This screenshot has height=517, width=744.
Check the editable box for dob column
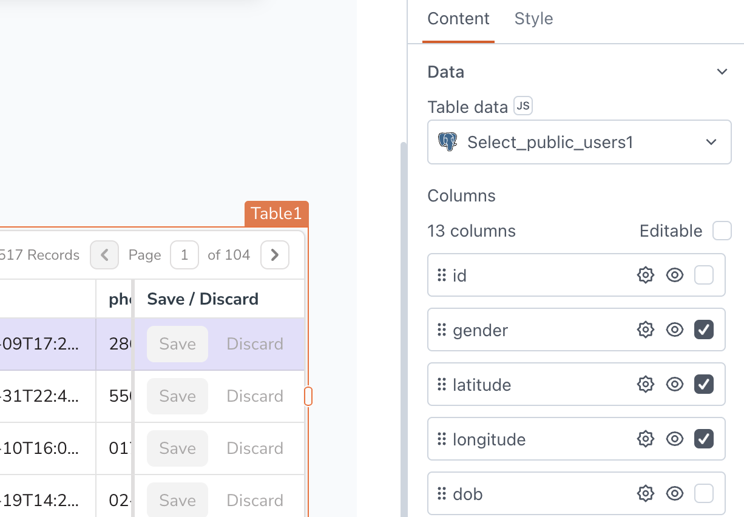point(704,494)
